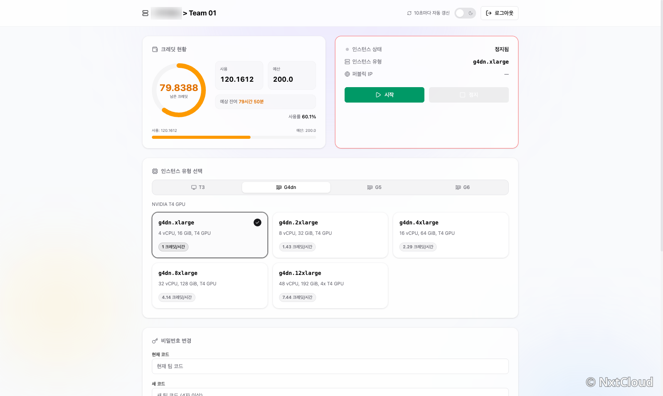Click the 4.14 크레딧/시간 price badge
The width and height of the screenshot is (663, 396).
[x=177, y=297]
